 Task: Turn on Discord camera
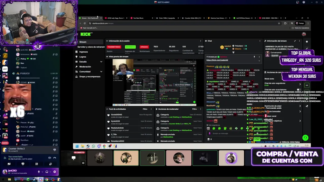(x=9, y=164)
